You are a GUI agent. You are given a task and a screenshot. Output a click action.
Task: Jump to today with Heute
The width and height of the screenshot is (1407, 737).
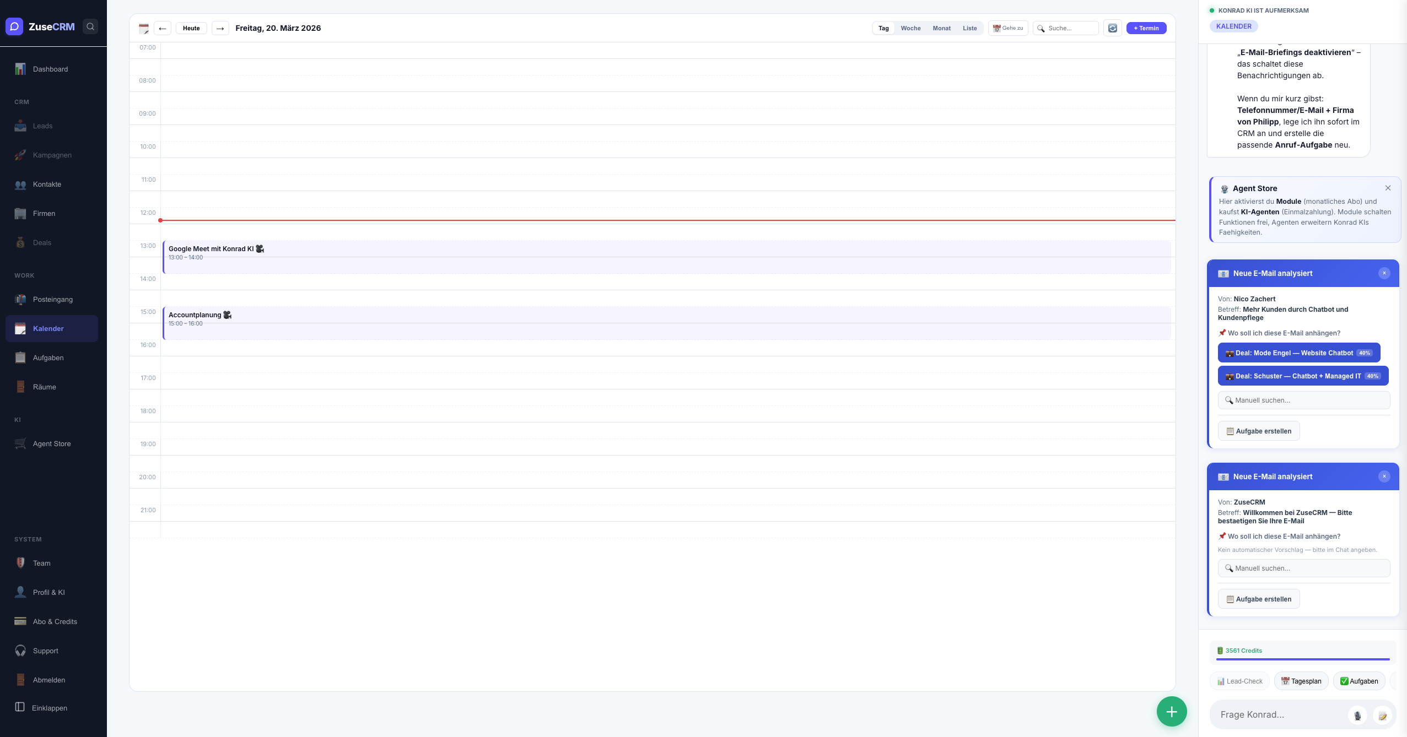[191, 28]
